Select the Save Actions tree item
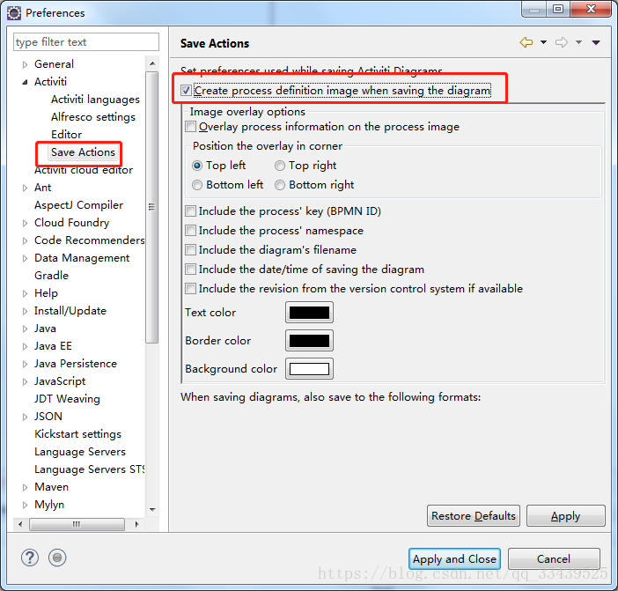Viewport: 618px width, 591px height. click(x=83, y=152)
